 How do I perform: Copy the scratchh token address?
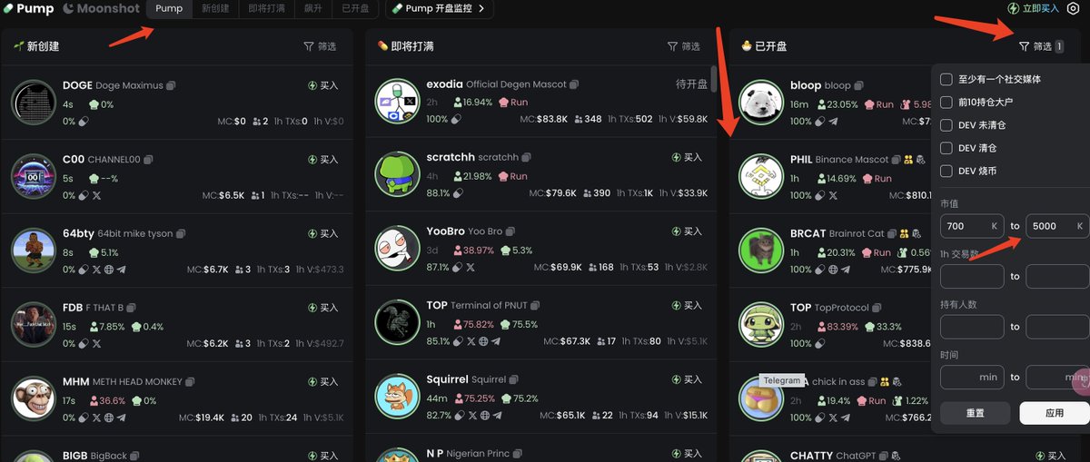tap(527, 157)
